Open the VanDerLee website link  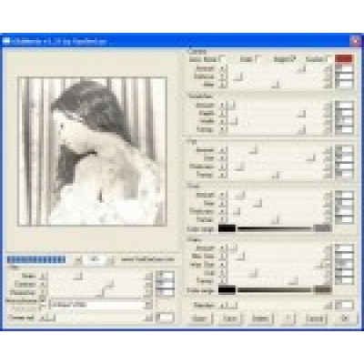[148, 260]
